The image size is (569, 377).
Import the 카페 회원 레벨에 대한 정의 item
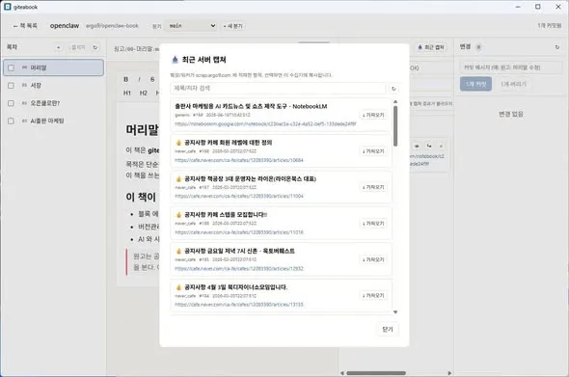pyautogui.click(x=373, y=151)
